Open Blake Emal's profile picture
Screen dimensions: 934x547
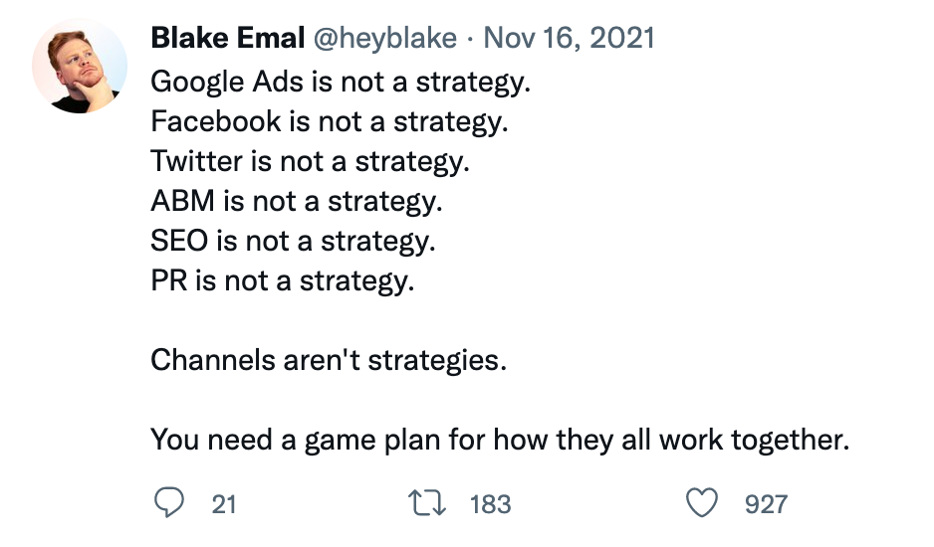coord(80,66)
